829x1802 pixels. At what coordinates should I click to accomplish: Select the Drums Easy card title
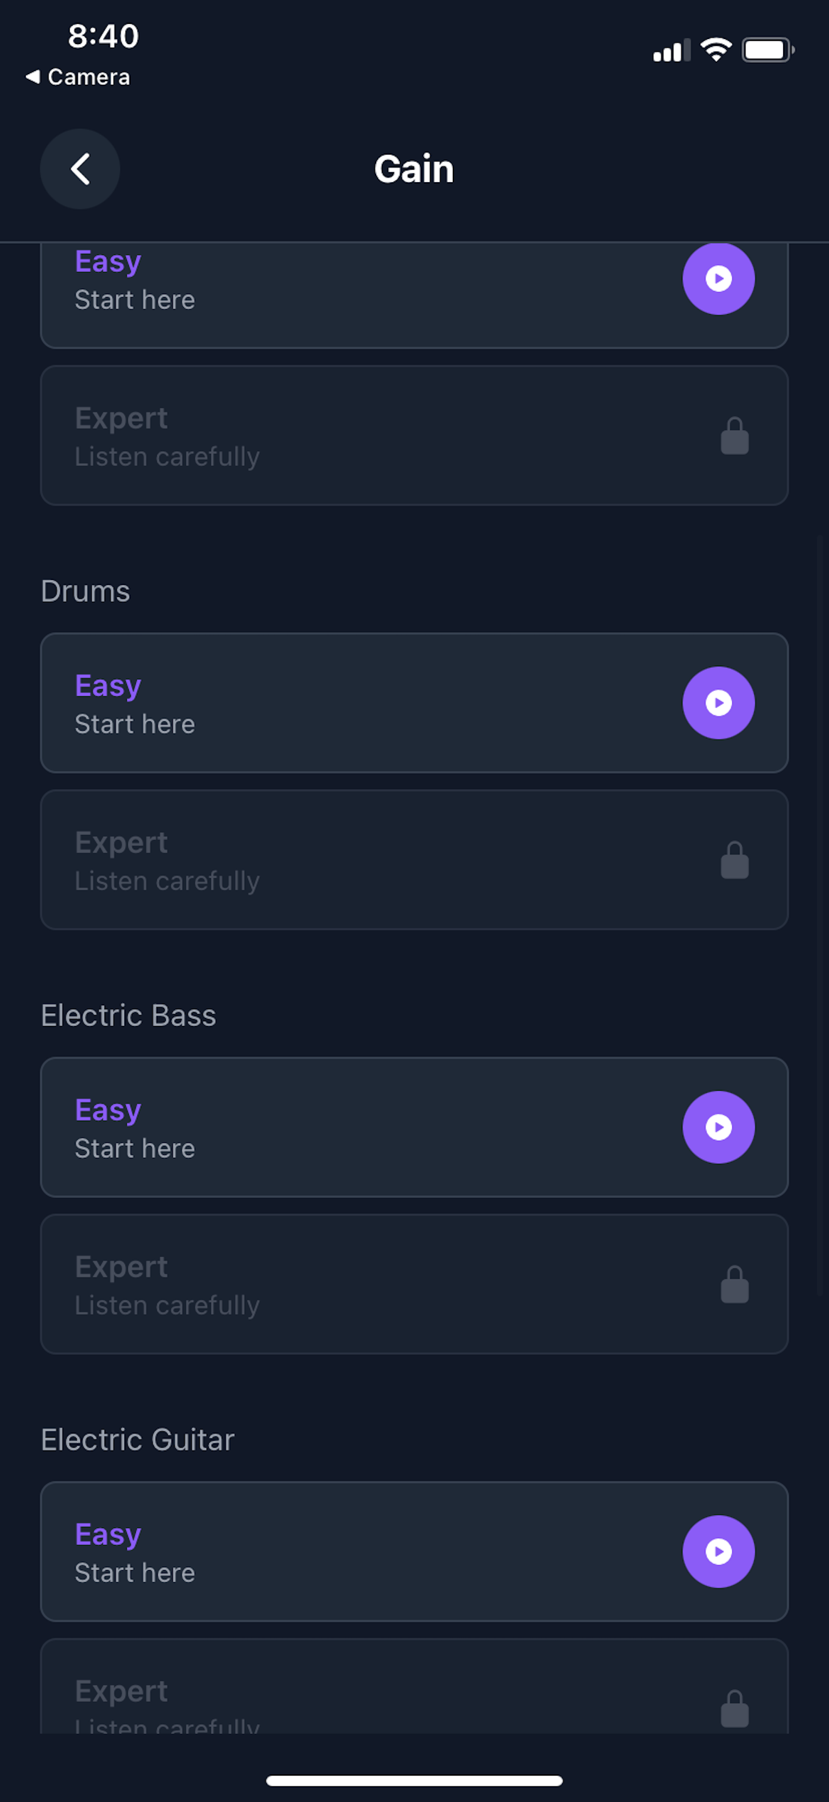[x=107, y=685]
